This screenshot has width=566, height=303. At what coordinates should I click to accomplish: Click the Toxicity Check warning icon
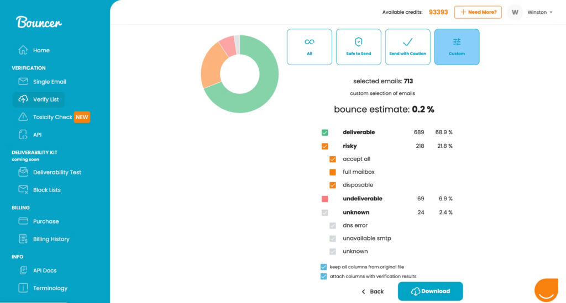click(23, 117)
